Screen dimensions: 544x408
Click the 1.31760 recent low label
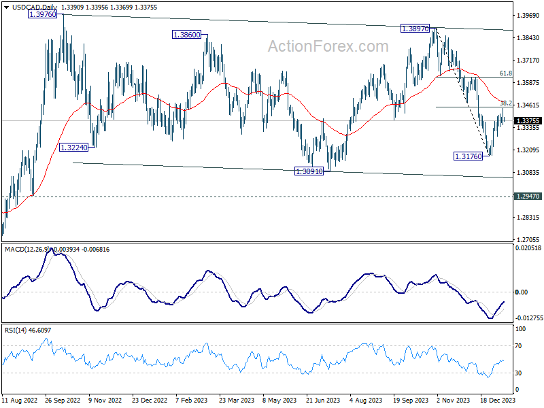pyautogui.click(x=469, y=156)
